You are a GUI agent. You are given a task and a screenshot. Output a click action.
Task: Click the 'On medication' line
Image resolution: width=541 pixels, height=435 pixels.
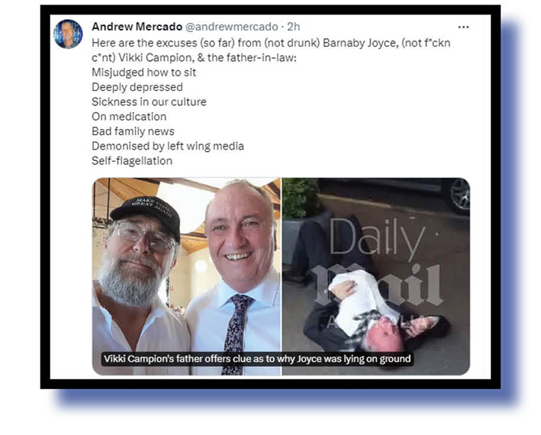129,117
